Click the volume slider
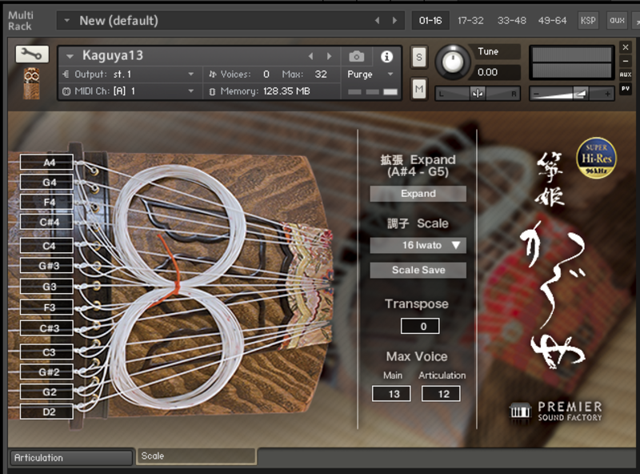This screenshot has width=640, height=474. click(x=572, y=94)
